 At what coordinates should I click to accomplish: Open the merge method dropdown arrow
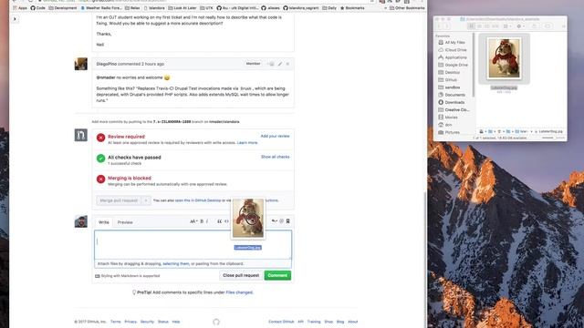[x=146, y=200]
